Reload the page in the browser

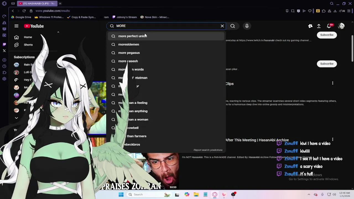24,11
